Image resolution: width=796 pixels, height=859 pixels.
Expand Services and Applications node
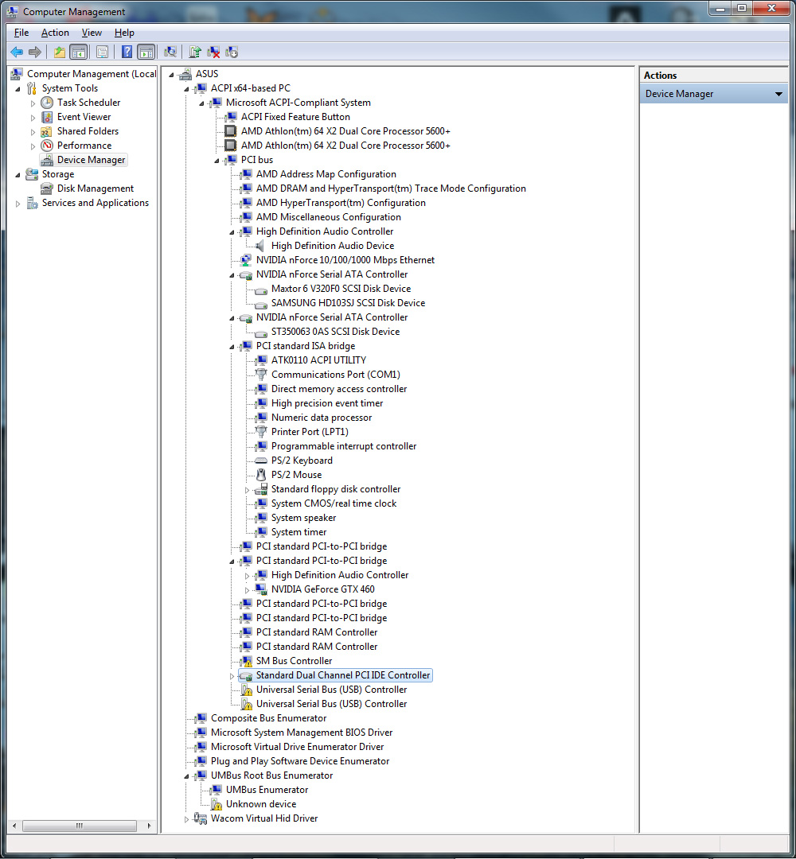click(x=18, y=204)
